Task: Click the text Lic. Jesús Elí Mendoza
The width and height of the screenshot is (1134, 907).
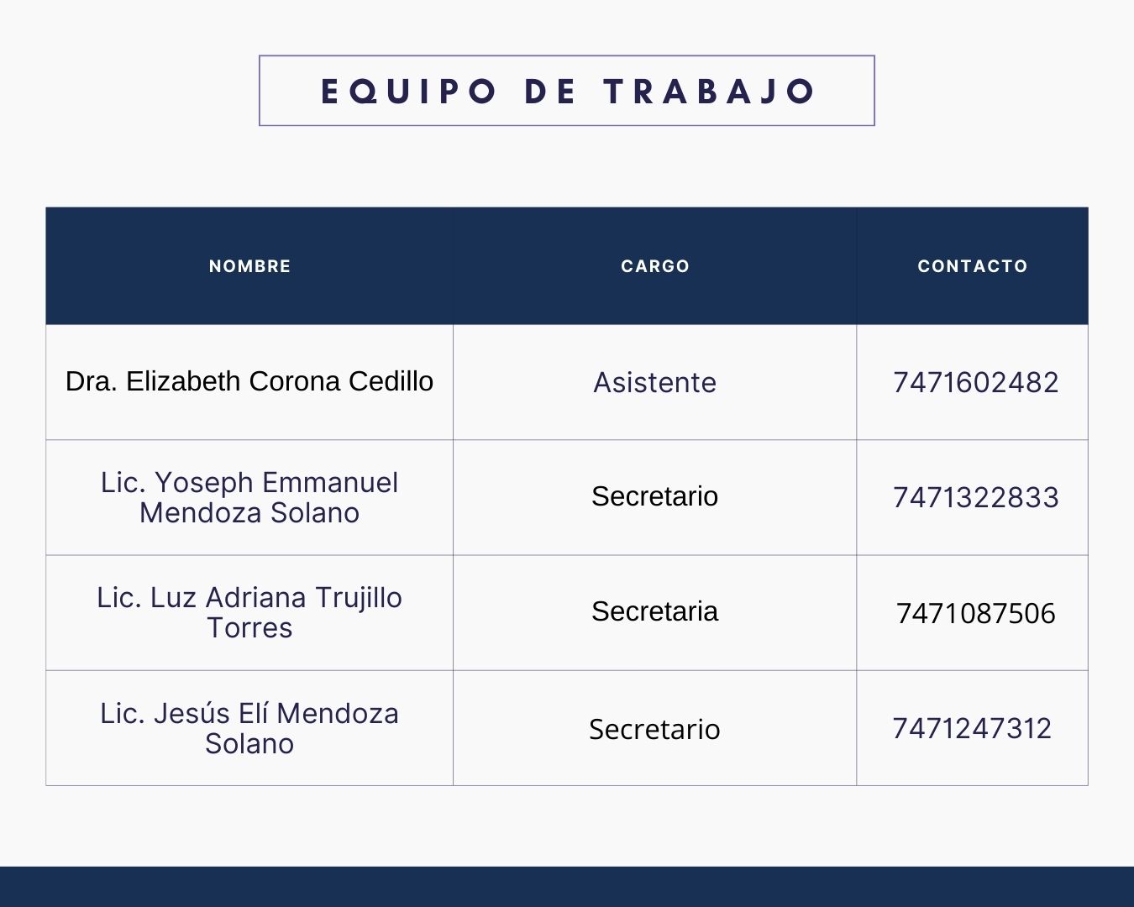Action: click(249, 714)
